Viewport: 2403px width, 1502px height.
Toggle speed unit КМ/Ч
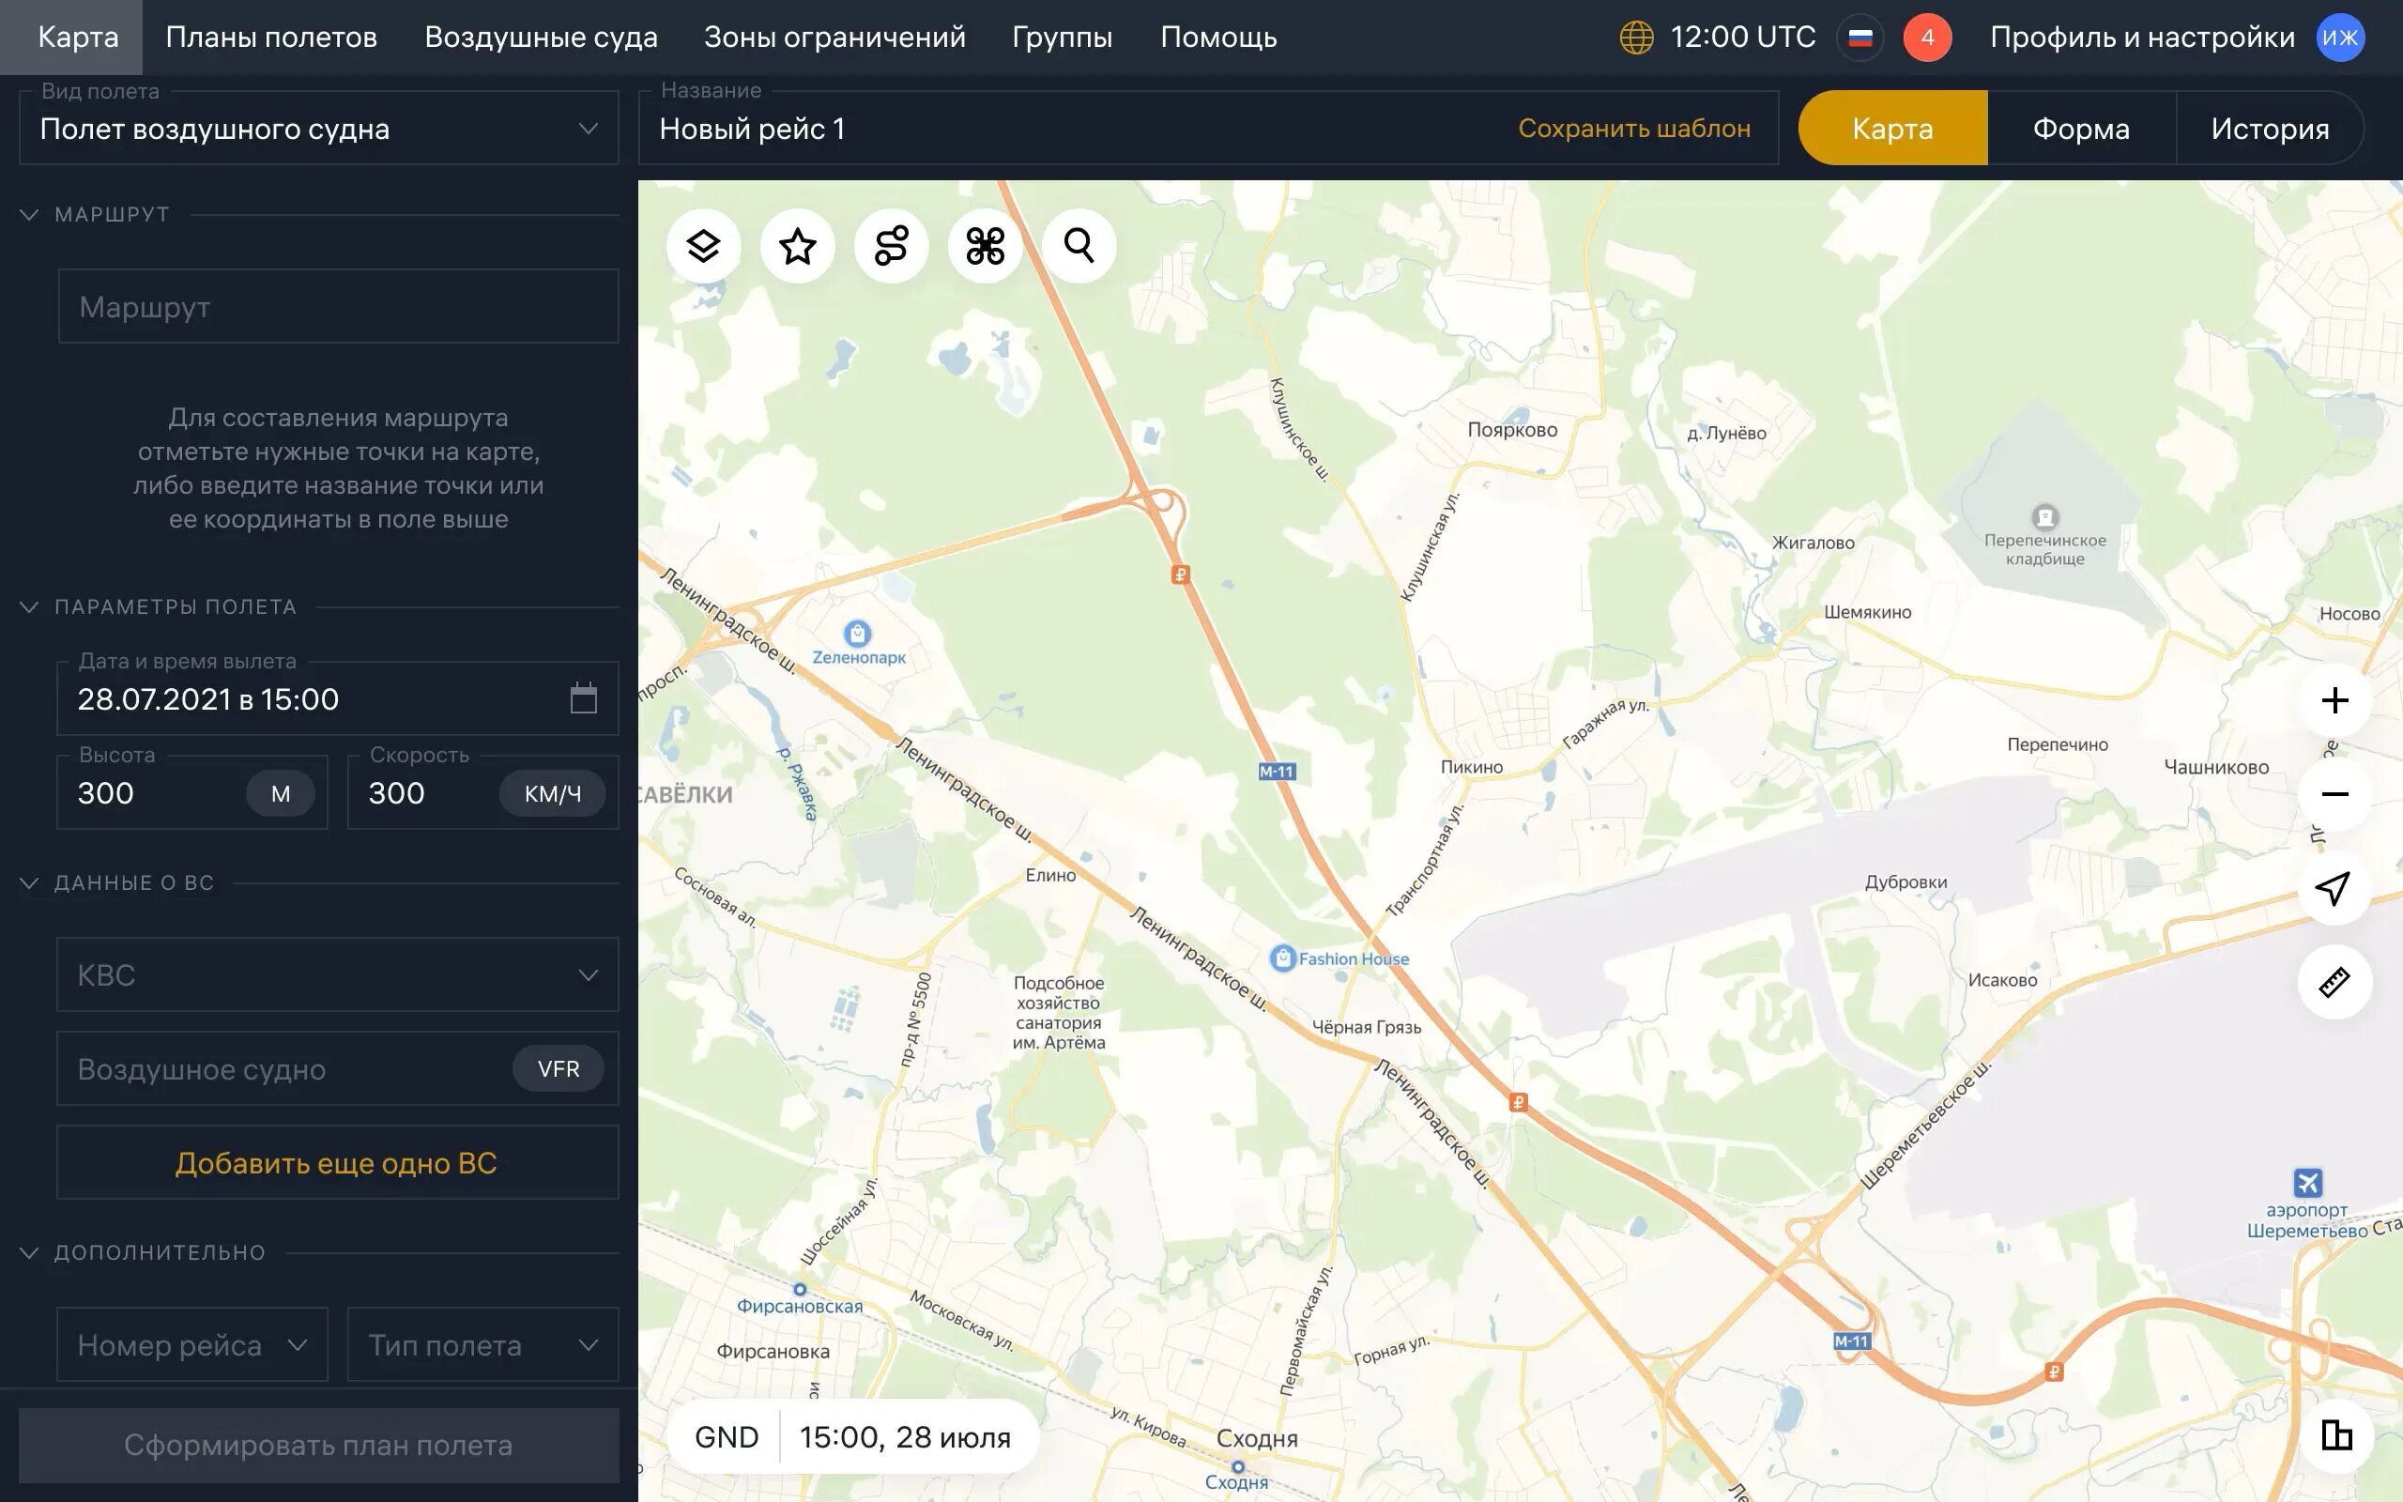coord(552,794)
